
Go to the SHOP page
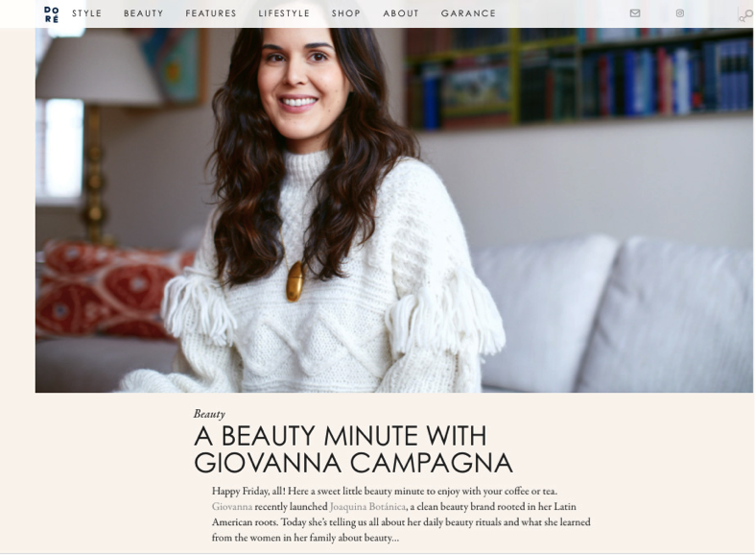346,13
